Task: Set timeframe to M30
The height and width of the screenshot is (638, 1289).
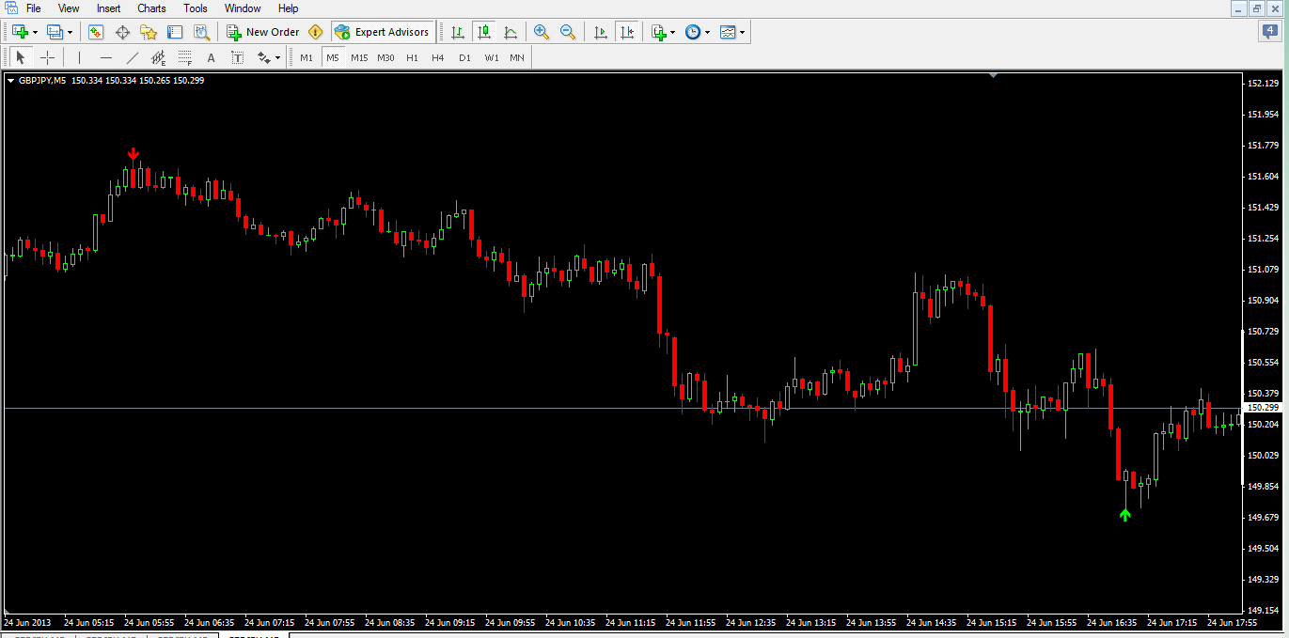Action: point(385,57)
